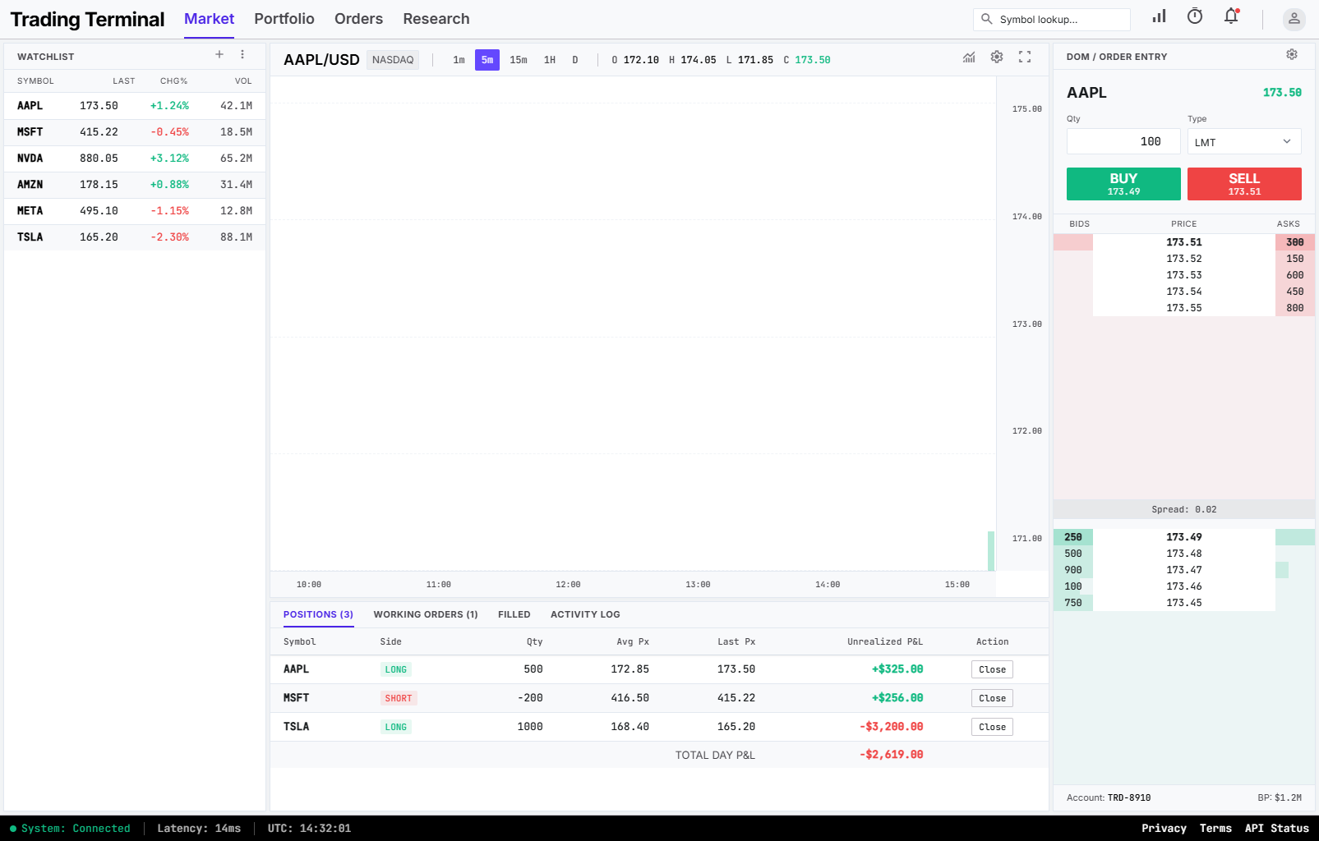
Task: Select NVDA in the watchlist
Action: [x=135, y=159]
